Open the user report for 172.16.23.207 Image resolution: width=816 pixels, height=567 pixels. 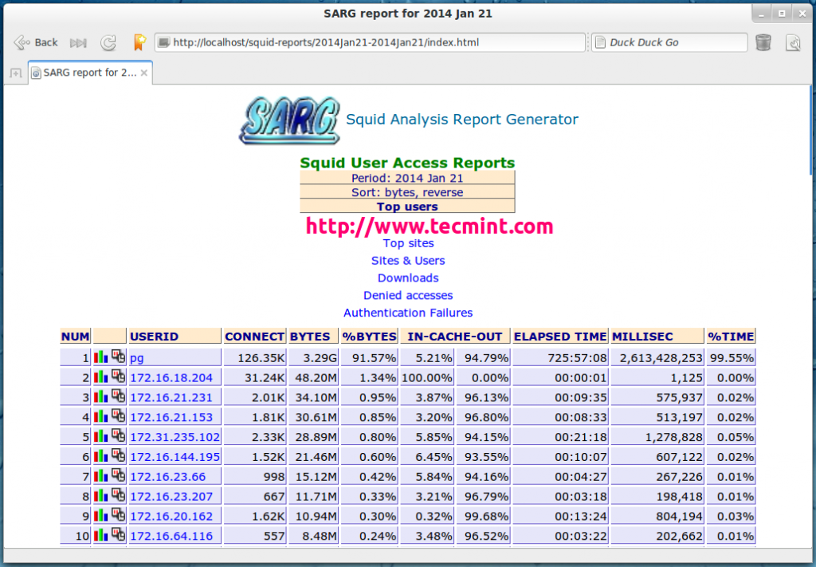point(172,496)
